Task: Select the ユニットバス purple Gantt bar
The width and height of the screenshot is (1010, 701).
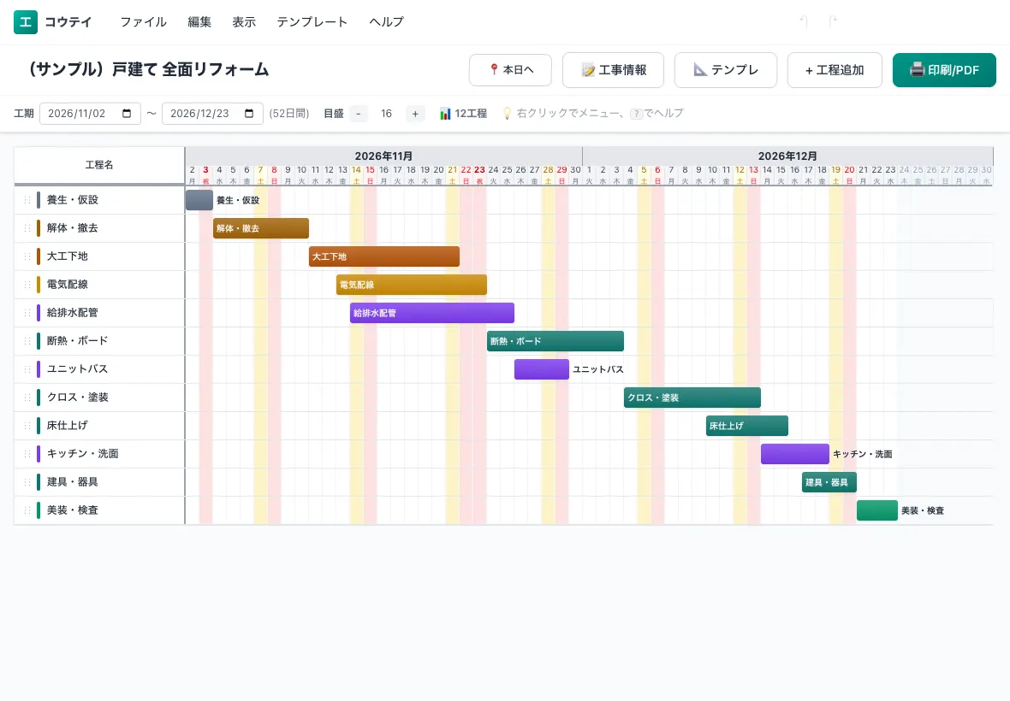Action: pos(542,369)
